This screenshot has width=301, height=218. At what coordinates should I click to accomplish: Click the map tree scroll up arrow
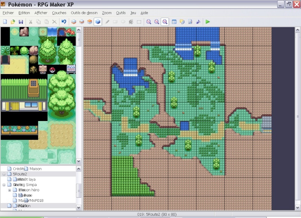pos(79,169)
